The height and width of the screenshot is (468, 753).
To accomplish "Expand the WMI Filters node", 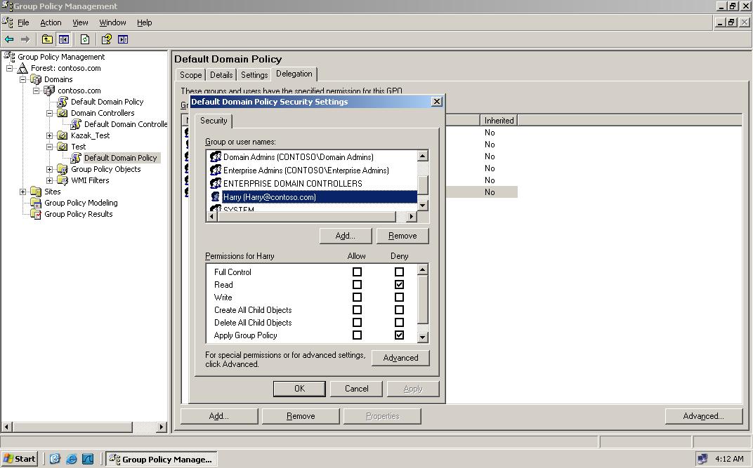I will point(49,180).
